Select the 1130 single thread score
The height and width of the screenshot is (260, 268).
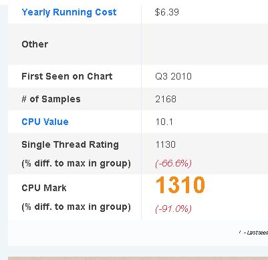[x=166, y=144]
